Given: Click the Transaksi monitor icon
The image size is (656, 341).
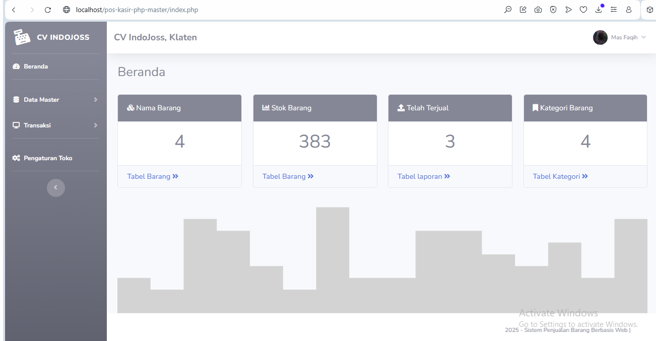Looking at the screenshot, I should pyautogui.click(x=16, y=125).
